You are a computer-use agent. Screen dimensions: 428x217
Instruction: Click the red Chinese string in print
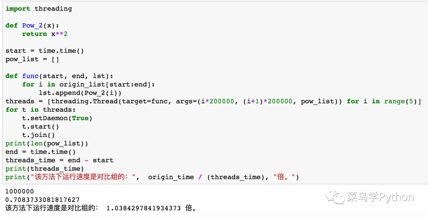click(x=83, y=177)
